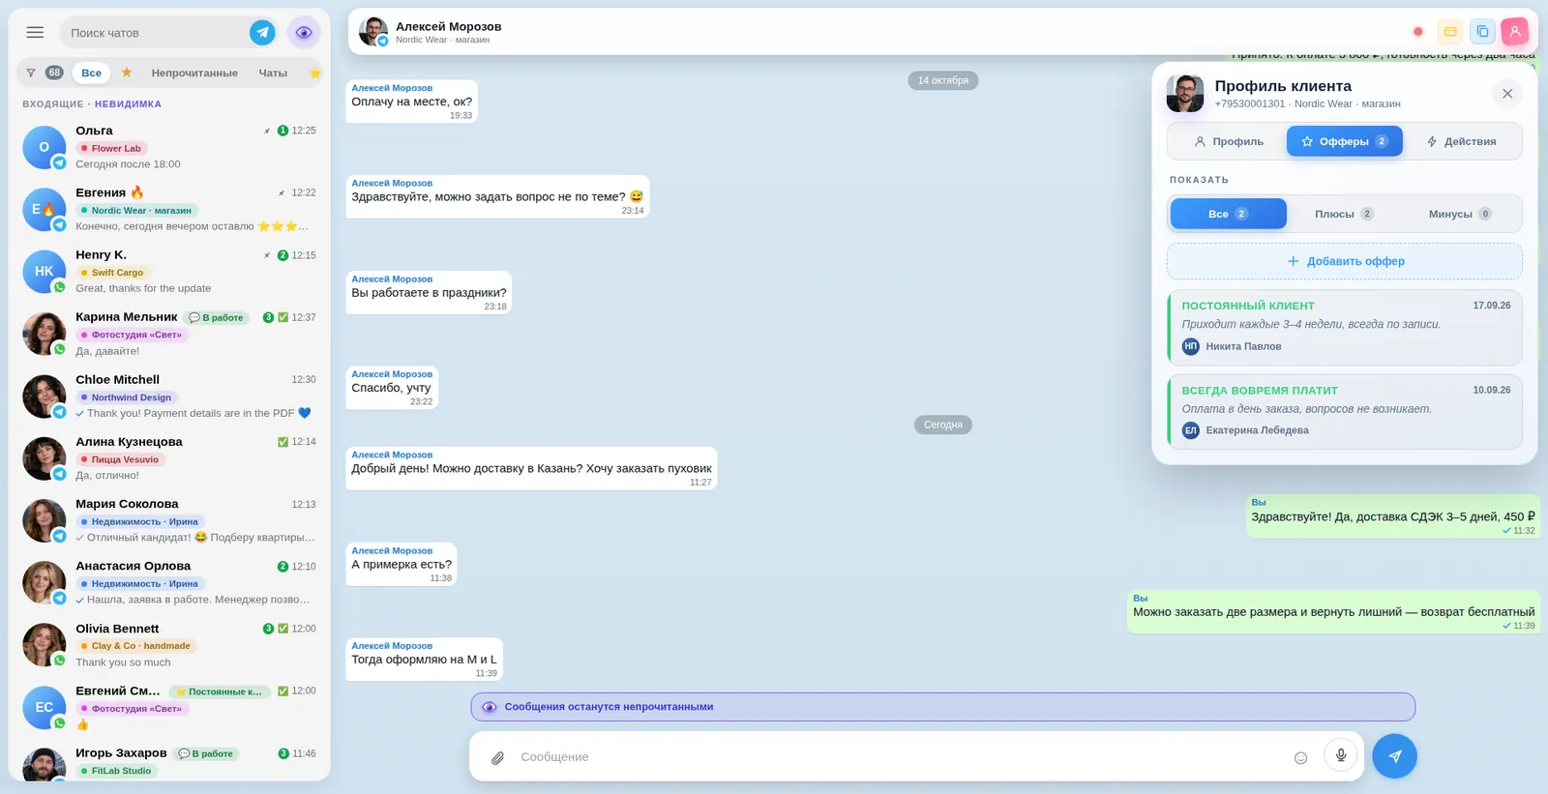The image size is (1548, 794).
Task: Show all offers with the Все segment
Action: click(1229, 214)
